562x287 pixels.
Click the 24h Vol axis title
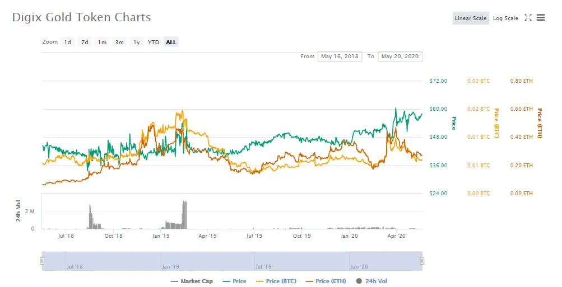point(18,211)
